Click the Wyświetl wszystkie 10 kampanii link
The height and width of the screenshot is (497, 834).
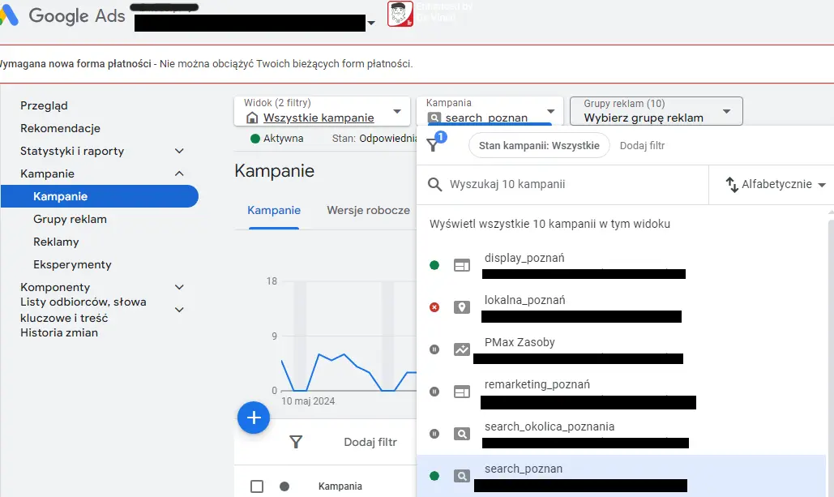tap(551, 224)
